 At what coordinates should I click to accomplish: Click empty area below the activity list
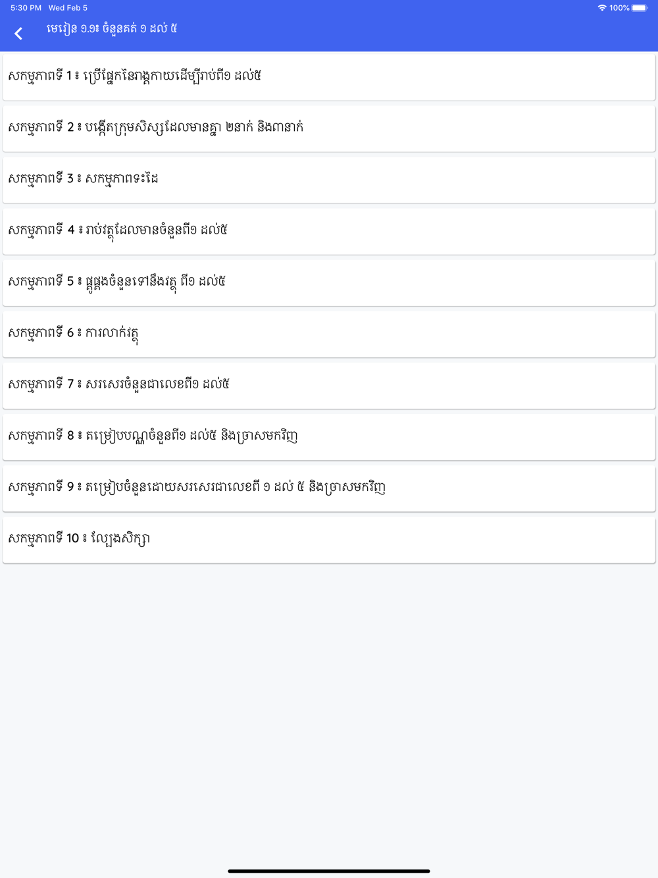[329, 711]
